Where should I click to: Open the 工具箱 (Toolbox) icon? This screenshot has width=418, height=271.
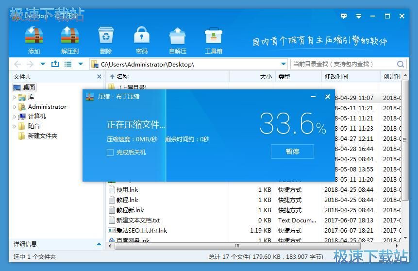(214, 35)
